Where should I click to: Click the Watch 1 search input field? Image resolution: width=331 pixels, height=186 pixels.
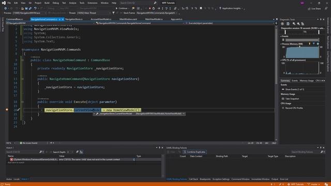click(22, 152)
